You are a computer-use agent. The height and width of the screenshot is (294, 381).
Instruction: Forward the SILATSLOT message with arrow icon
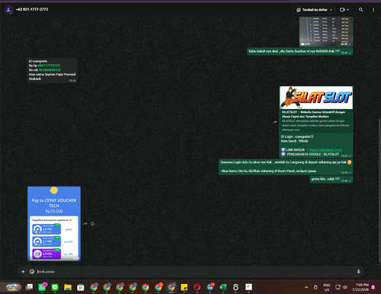coord(274,122)
